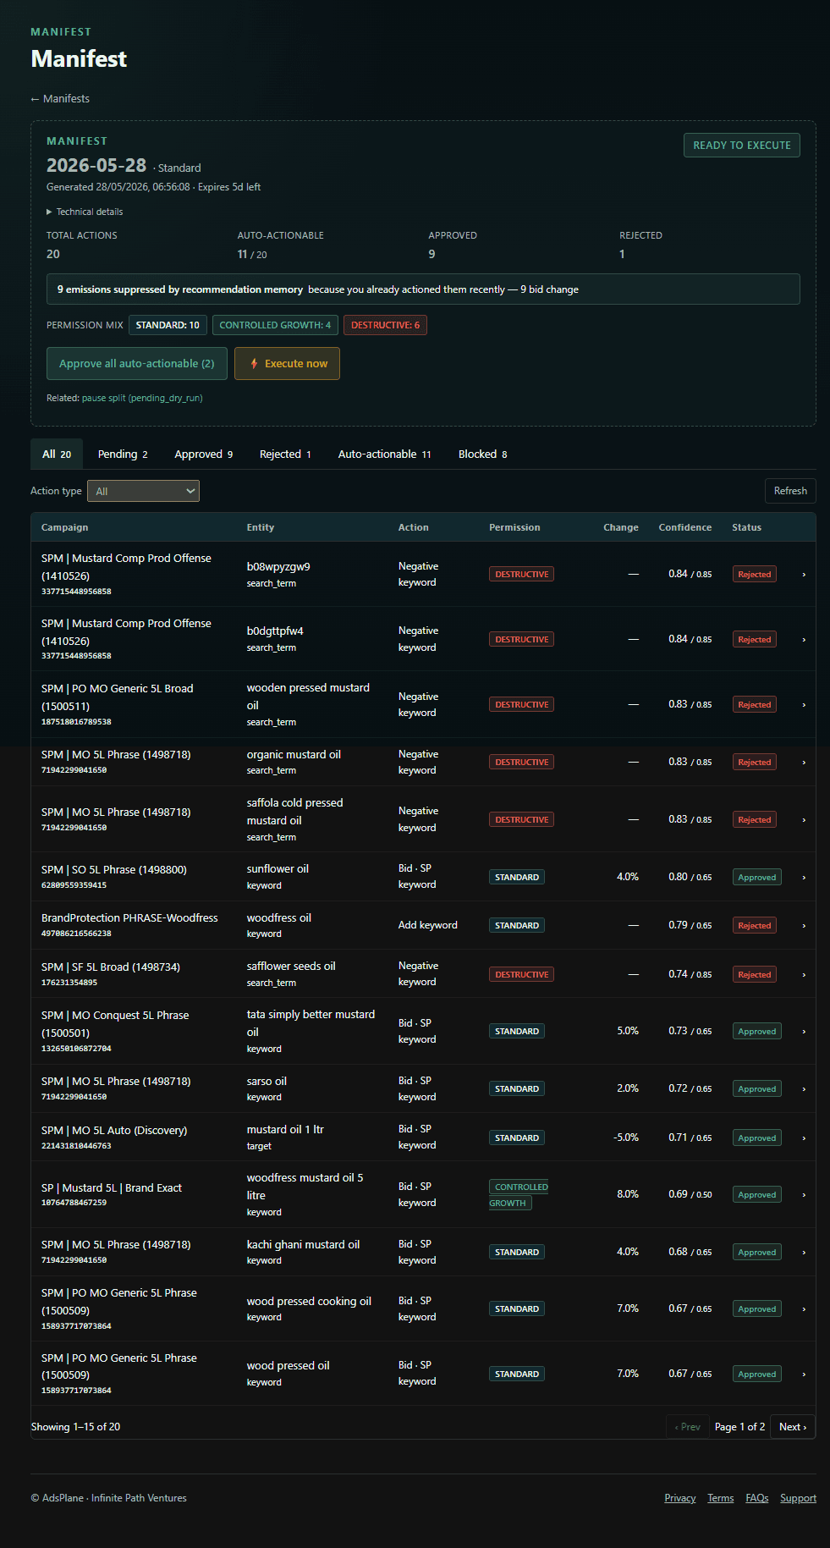The width and height of the screenshot is (830, 1548).
Task: Click the Approved badge for sunflower oil
Action: (x=757, y=878)
